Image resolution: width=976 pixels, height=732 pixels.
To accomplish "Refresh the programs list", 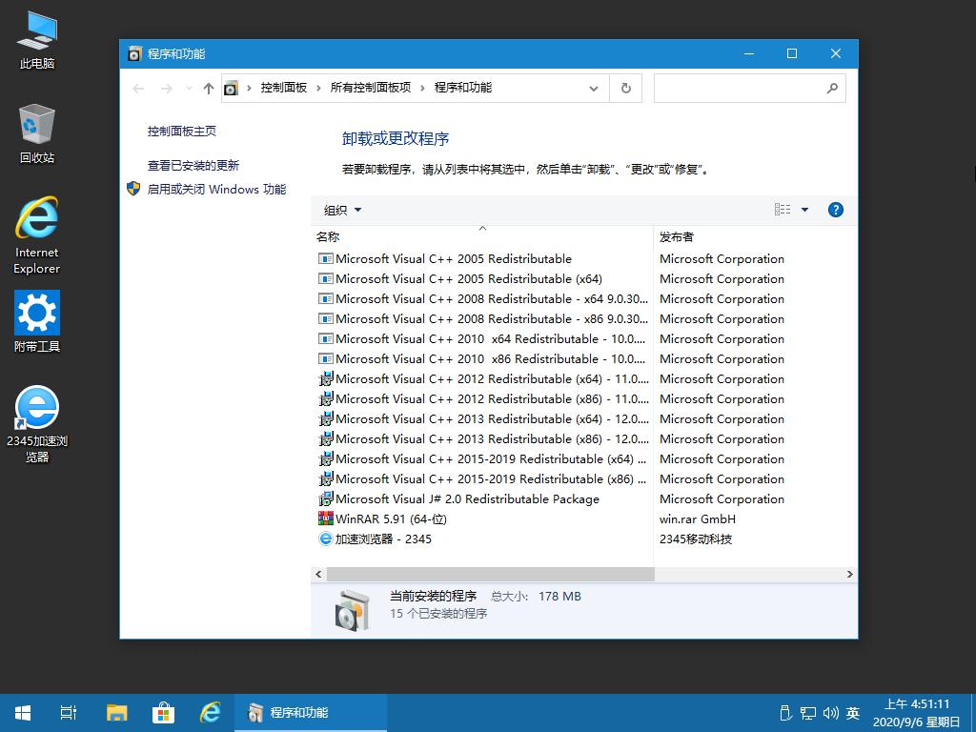I will 625,89.
